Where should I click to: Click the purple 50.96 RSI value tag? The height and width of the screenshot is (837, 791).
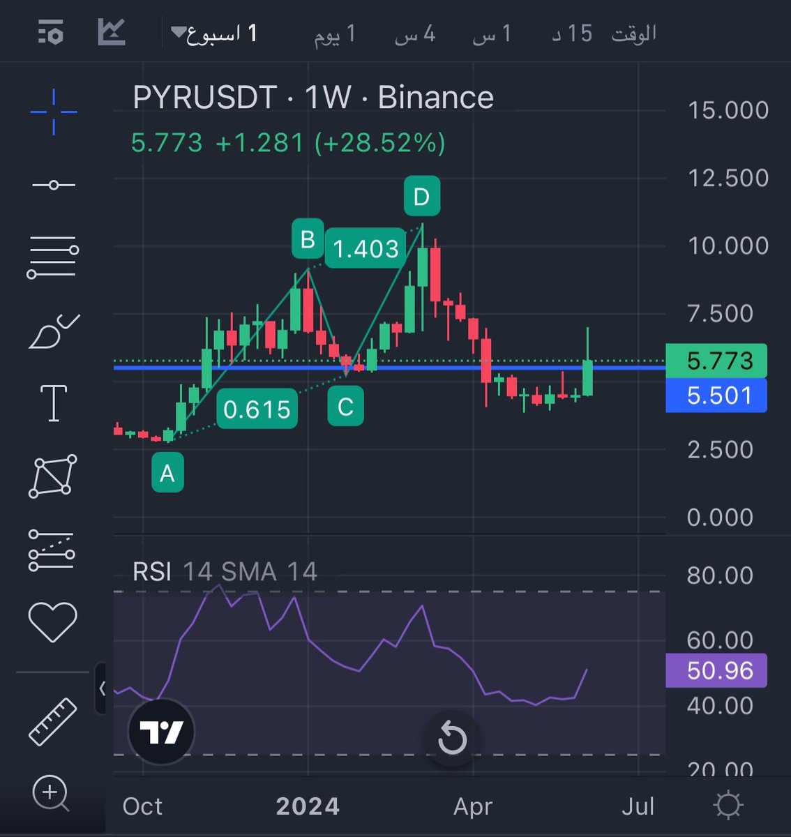[716, 670]
